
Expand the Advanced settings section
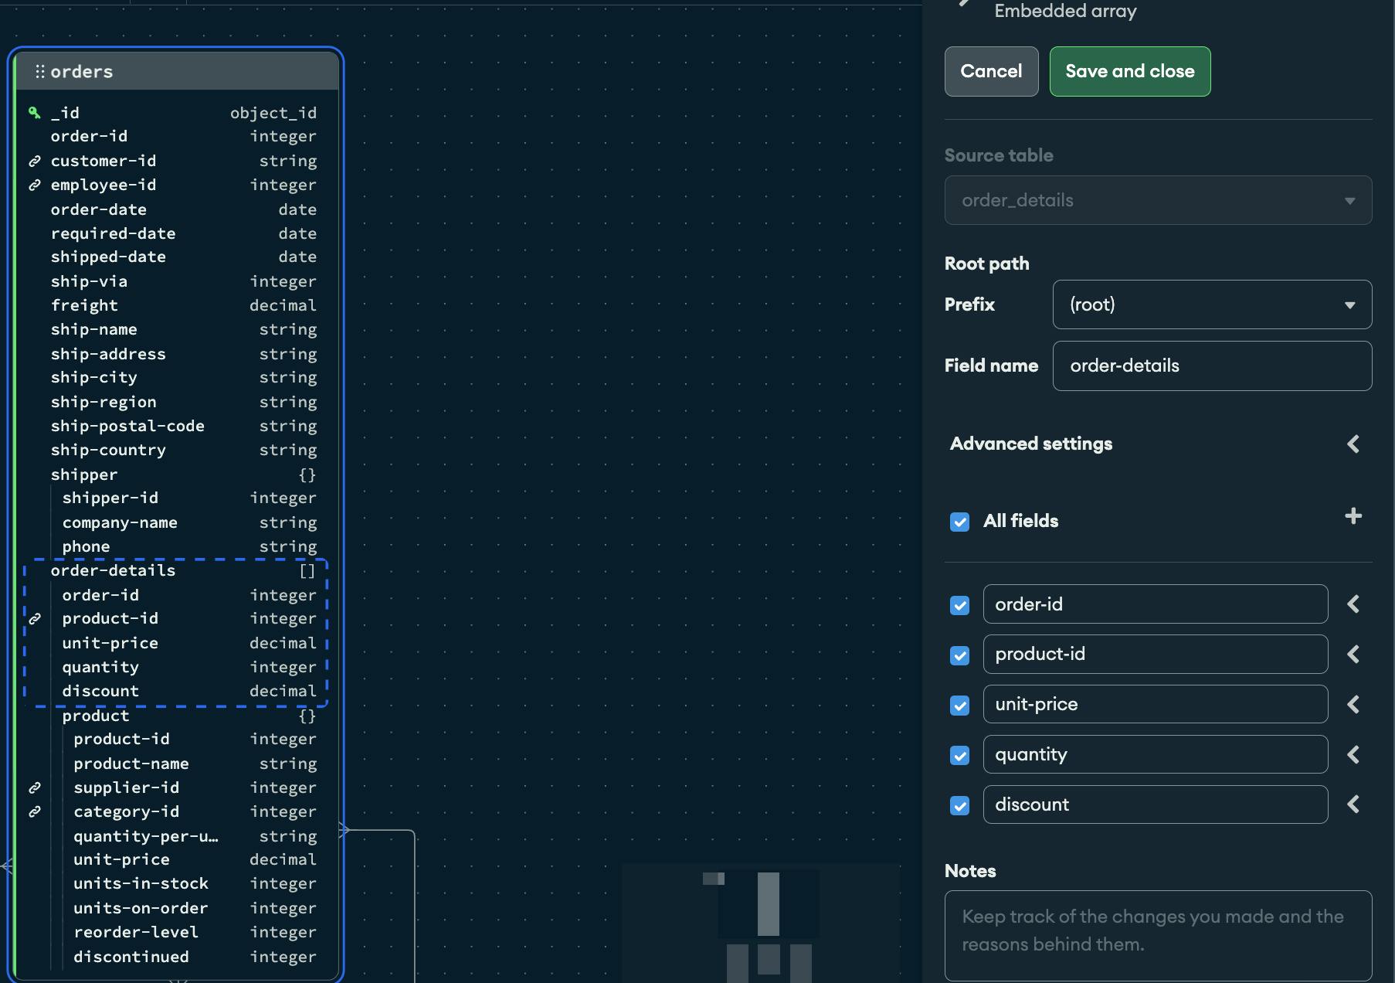tap(1353, 444)
